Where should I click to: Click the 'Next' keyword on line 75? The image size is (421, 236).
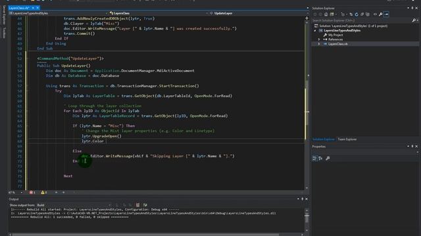point(68,176)
